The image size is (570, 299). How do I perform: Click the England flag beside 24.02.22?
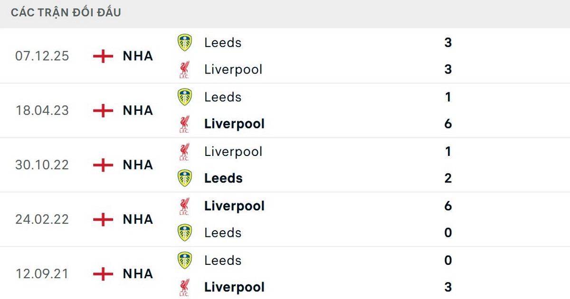pyautogui.click(x=102, y=219)
